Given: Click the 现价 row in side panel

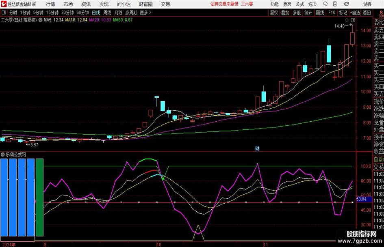Looking at the screenshot, I should click(x=379, y=101).
